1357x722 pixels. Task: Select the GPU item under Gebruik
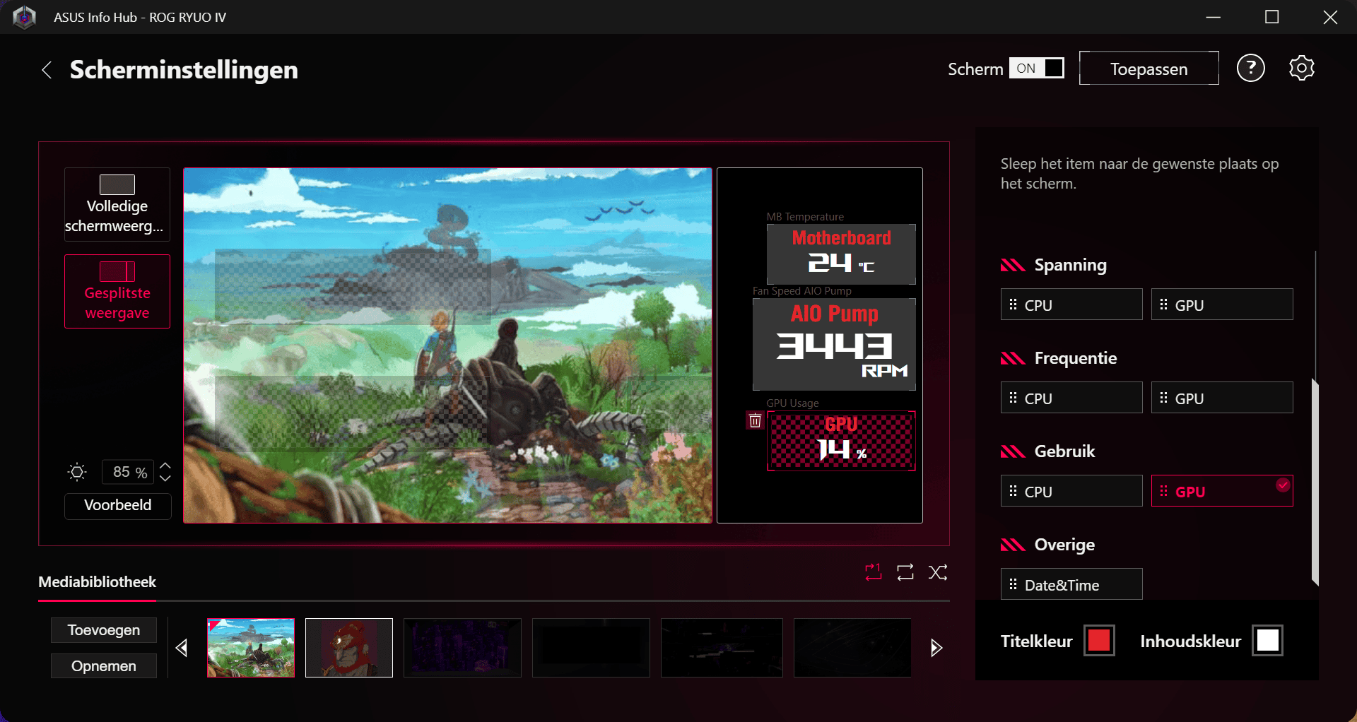[1221, 492]
